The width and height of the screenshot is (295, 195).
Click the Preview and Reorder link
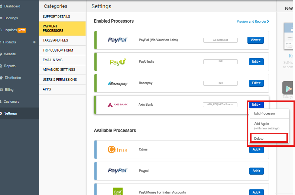point(253,22)
